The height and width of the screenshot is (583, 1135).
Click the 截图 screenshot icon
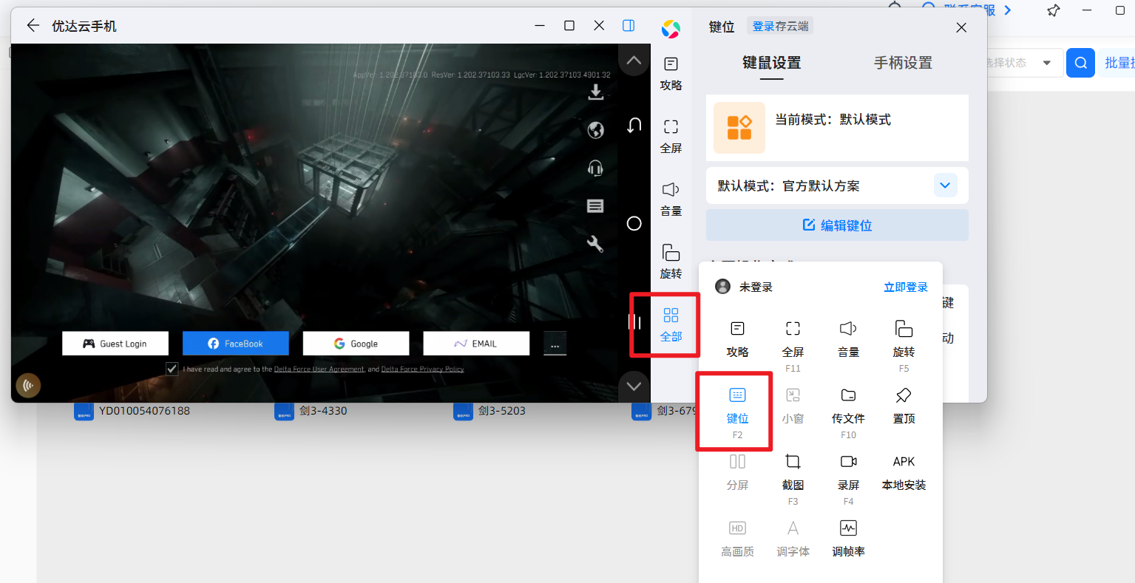tap(793, 463)
